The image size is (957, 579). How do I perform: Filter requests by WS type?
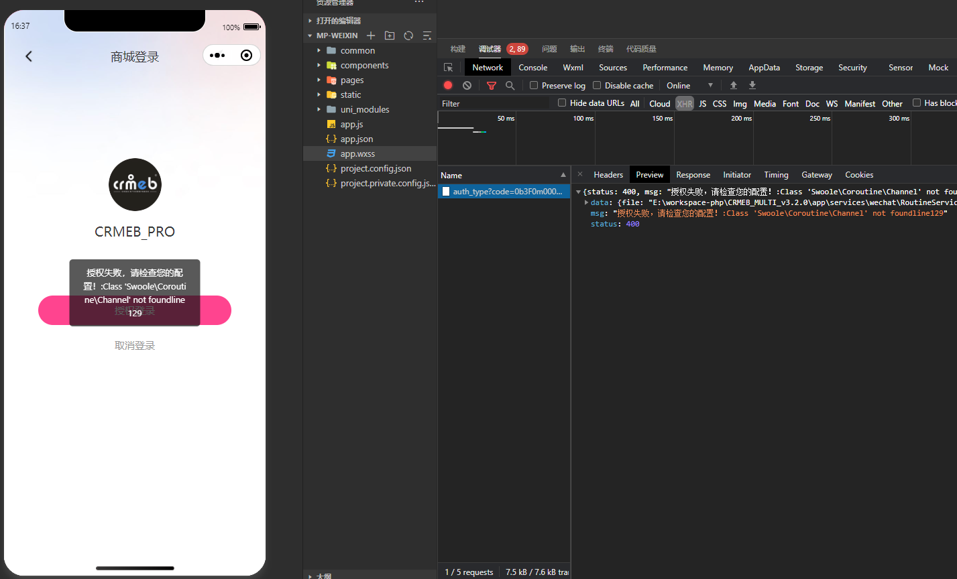(832, 104)
